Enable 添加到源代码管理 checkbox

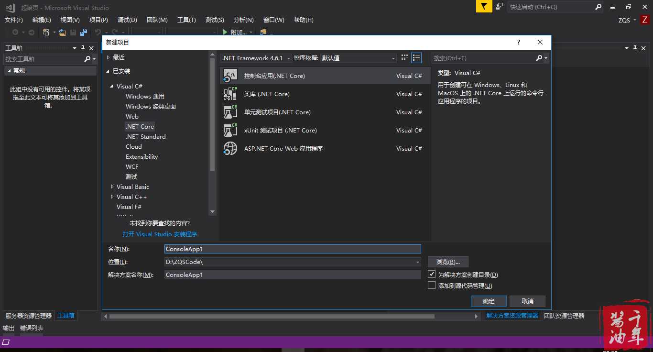[432, 286]
